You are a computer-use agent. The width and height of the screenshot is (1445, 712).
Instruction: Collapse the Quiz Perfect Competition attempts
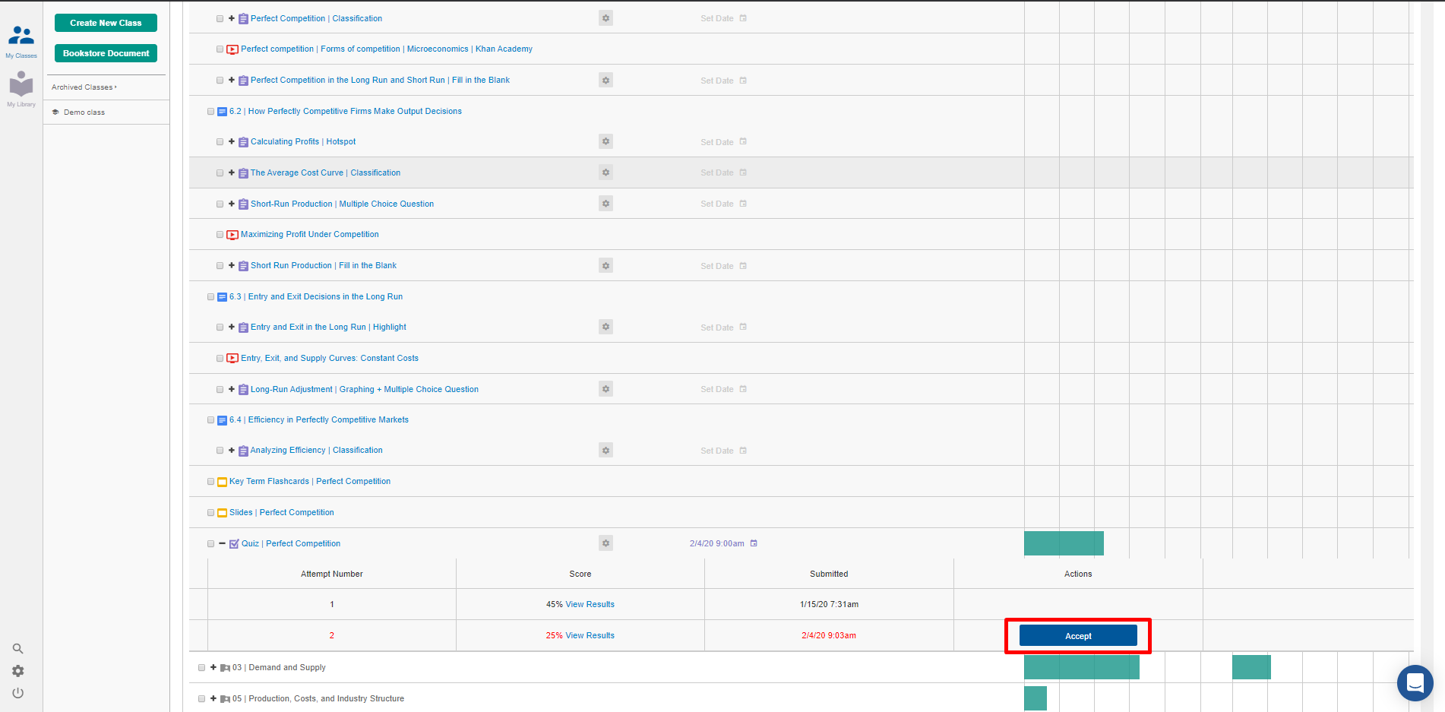[x=223, y=543]
